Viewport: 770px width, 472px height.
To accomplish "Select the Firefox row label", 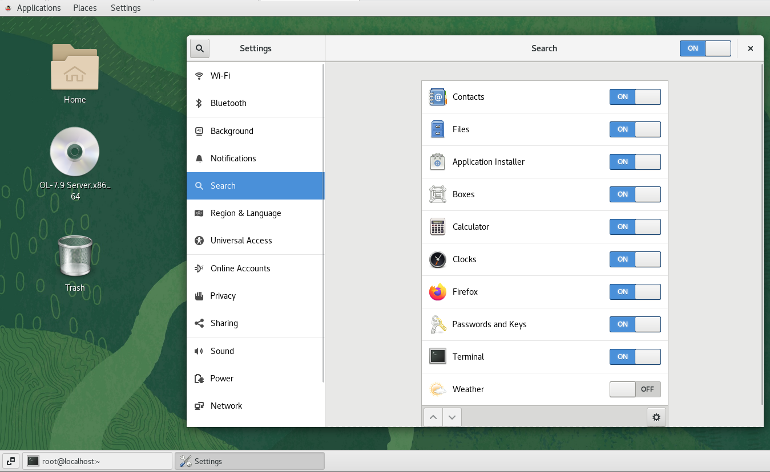I will coord(465,292).
